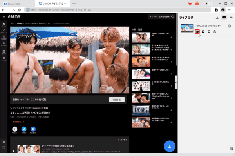Open the shopping cart icon
This screenshot has height=156, width=235.
click(190, 4)
